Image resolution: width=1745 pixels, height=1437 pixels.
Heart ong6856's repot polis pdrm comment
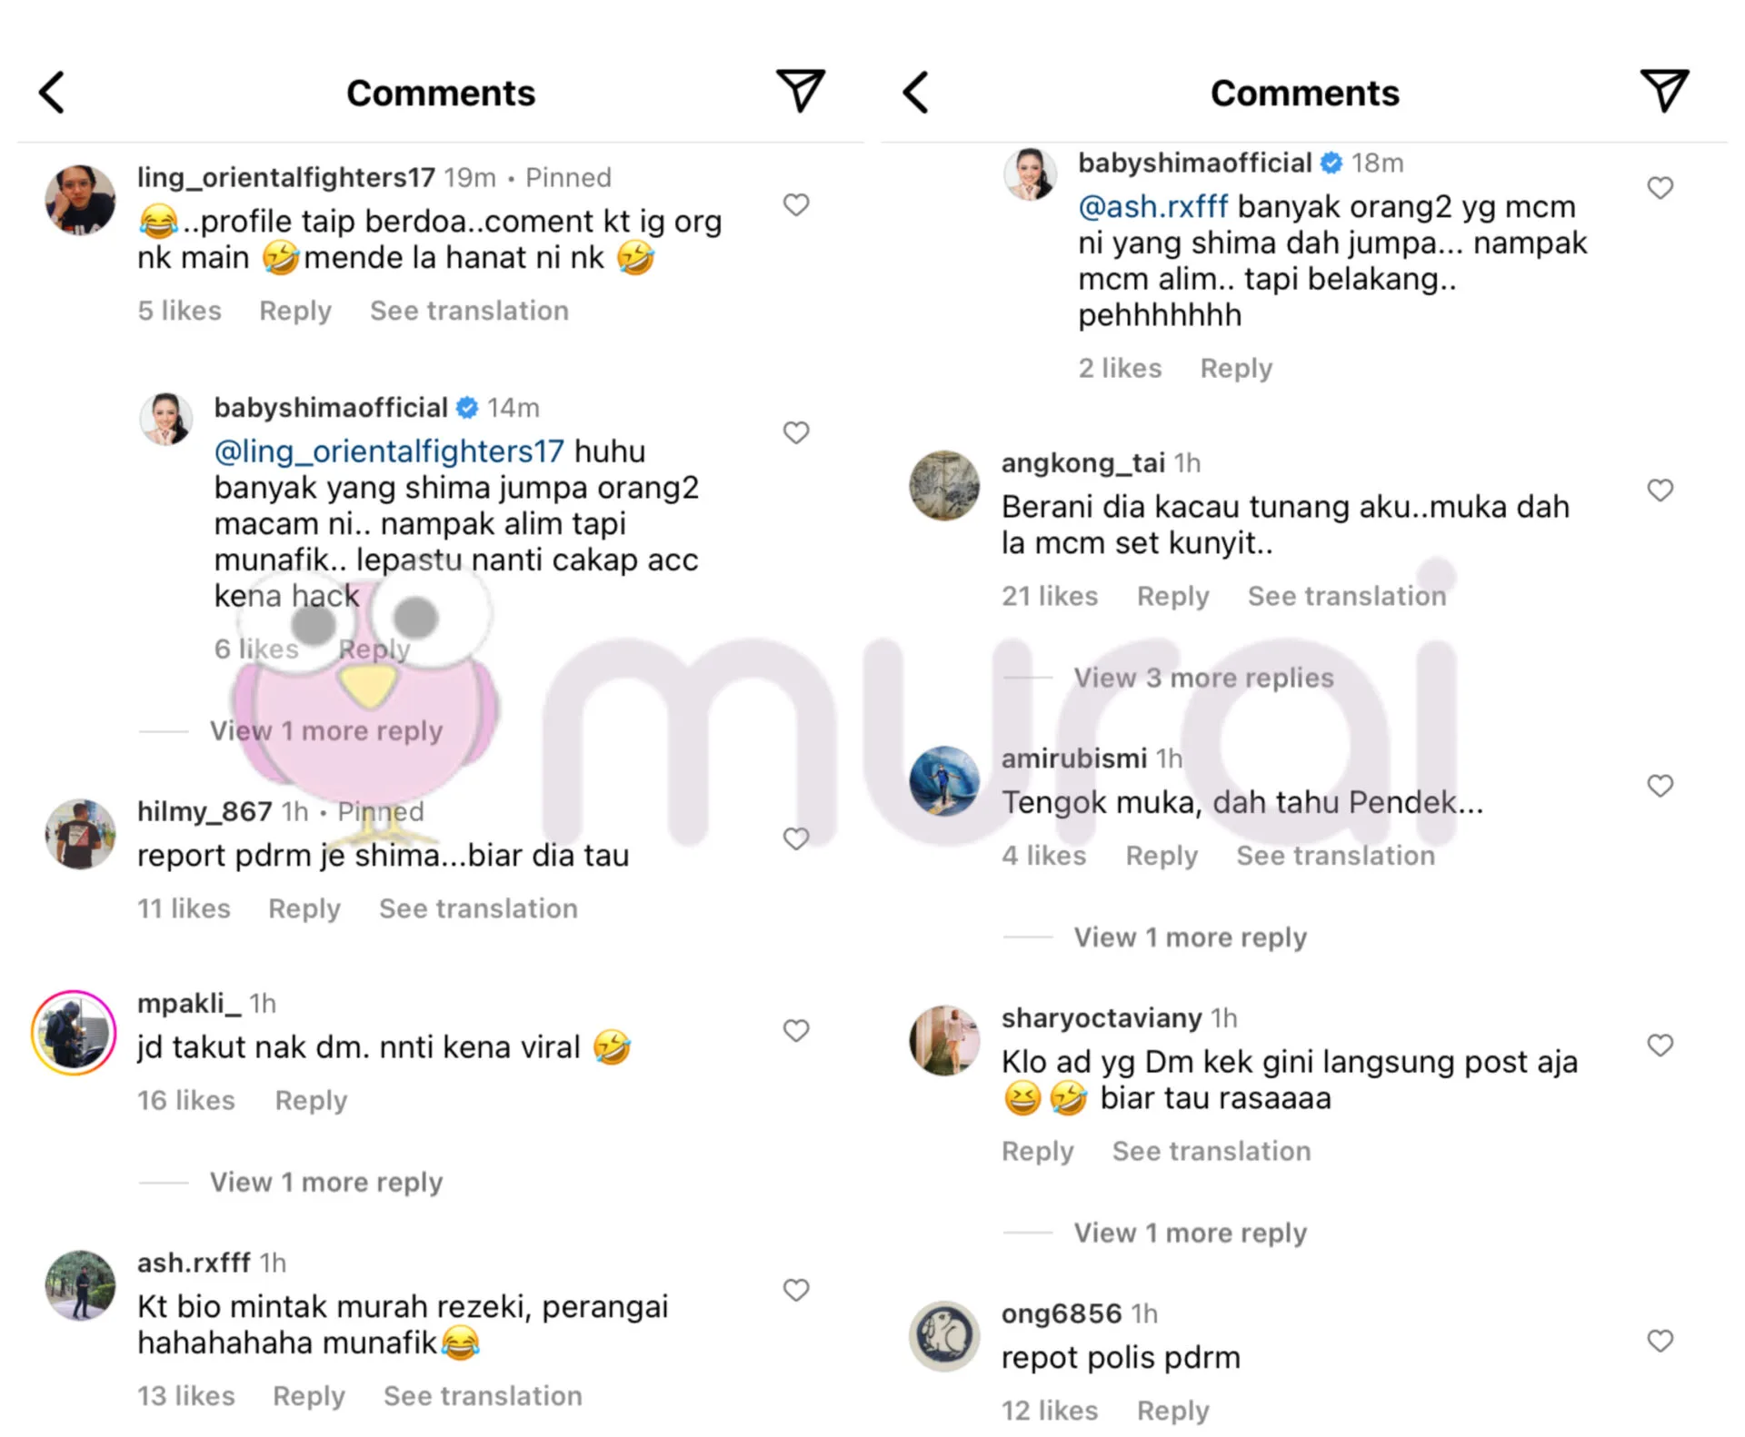pyautogui.click(x=1660, y=1341)
